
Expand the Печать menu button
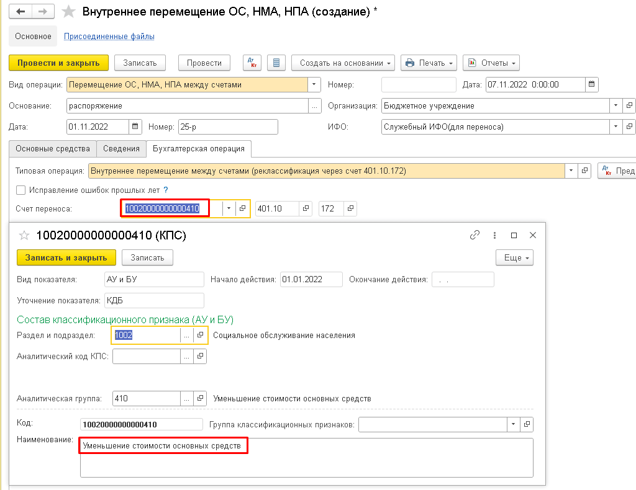[x=429, y=63]
